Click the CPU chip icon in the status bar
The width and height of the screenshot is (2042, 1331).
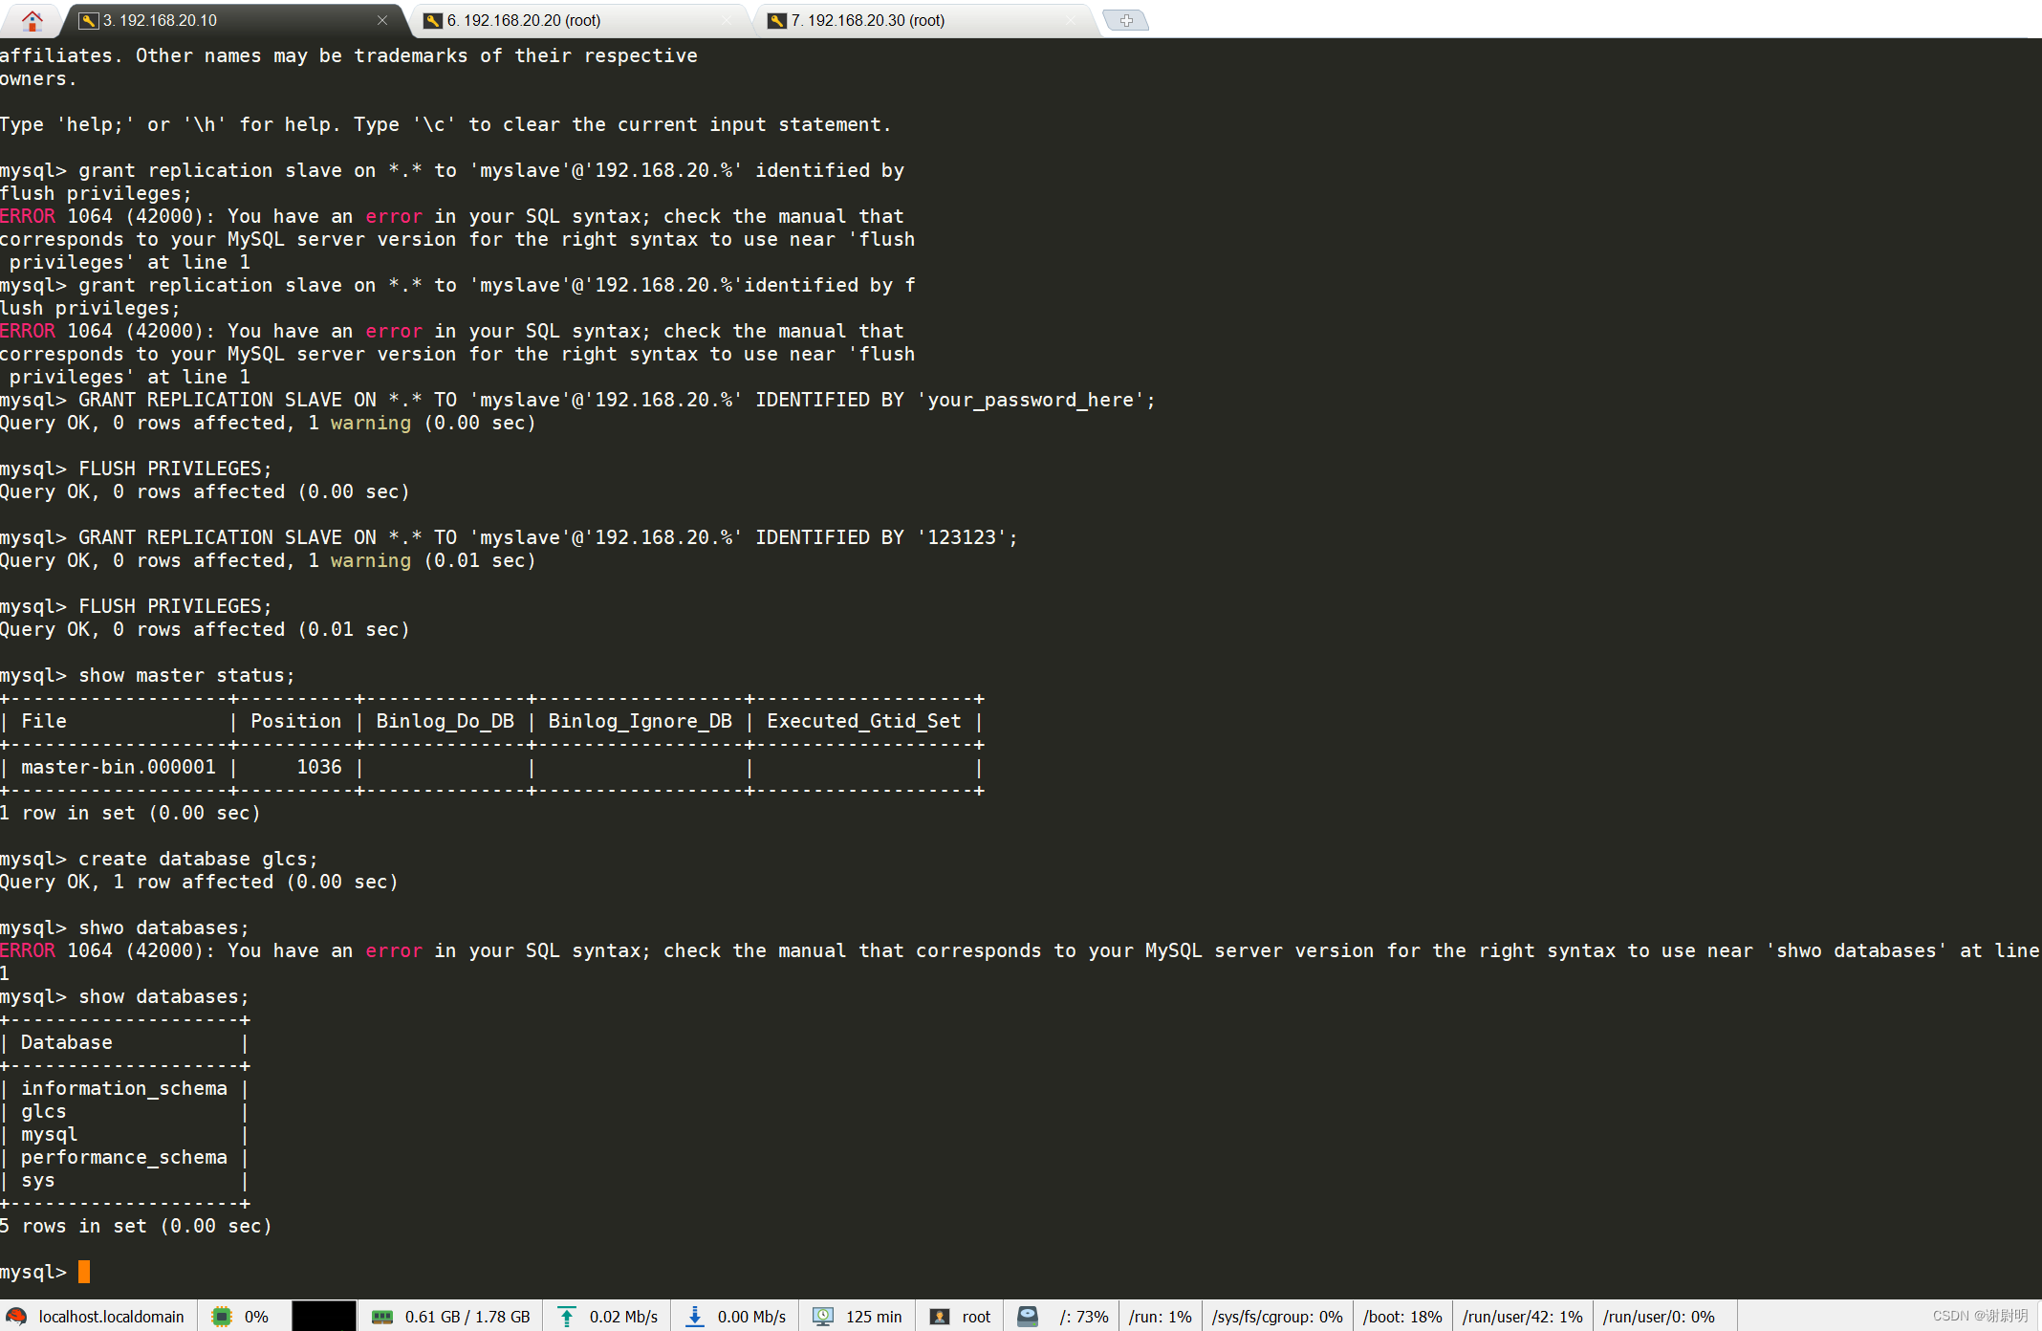[222, 1317]
